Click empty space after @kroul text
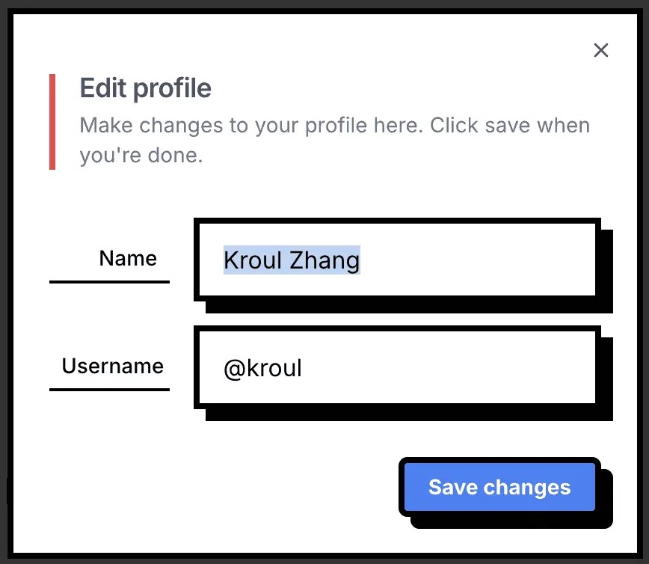 [x=449, y=368]
